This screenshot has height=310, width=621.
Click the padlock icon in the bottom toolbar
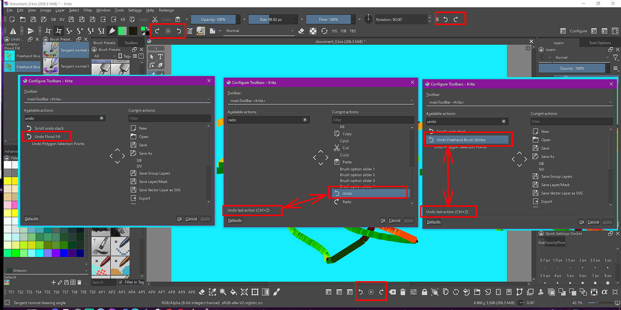coord(424,292)
